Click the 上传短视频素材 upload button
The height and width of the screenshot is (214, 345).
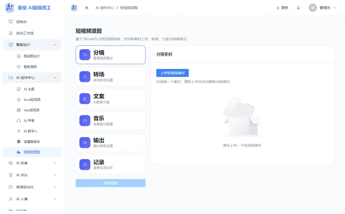coord(172,73)
